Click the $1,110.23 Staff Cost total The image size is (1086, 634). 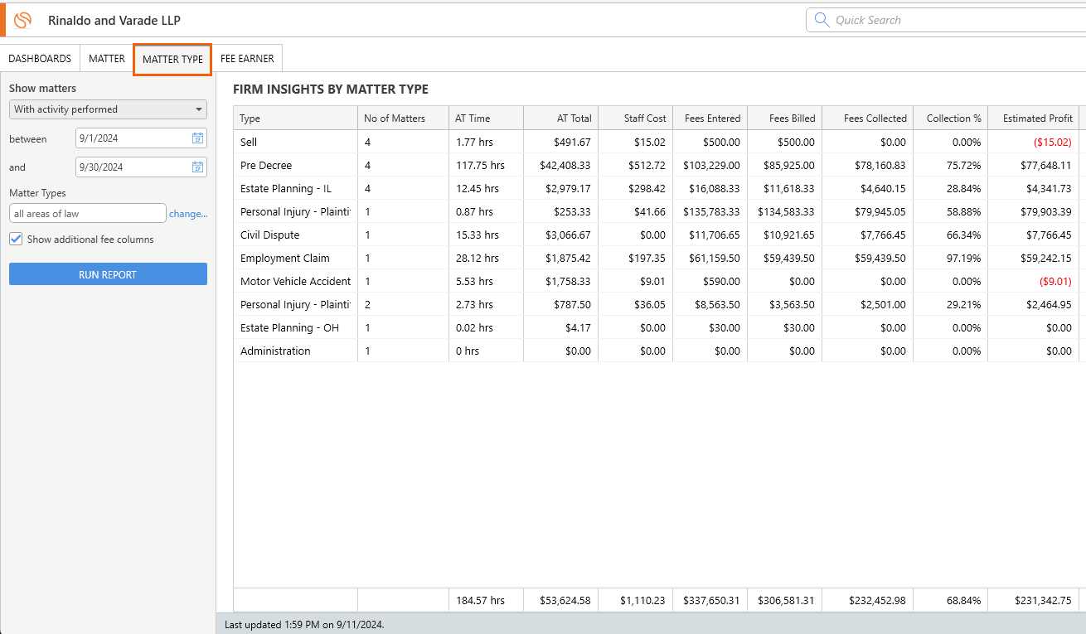pos(635,600)
